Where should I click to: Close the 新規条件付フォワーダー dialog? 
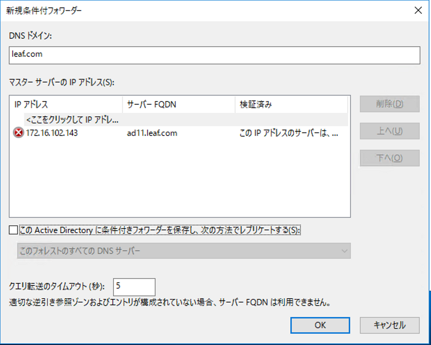click(x=418, y=10)
